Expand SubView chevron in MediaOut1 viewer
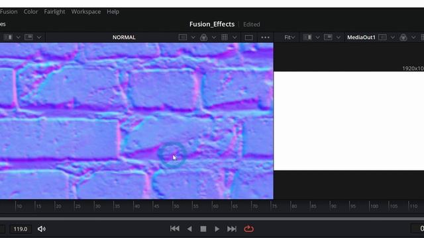Screen dimensions: 424x238 tap(339, 37)
